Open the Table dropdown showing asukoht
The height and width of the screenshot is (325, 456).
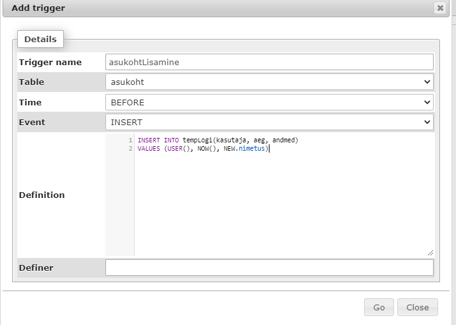pos(269,82)
